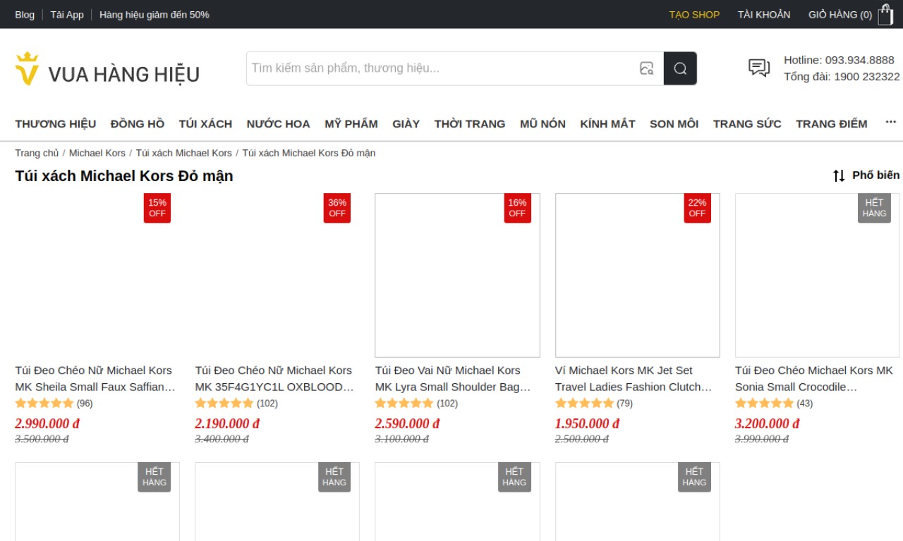The width and height of the screenshot is (903, 541).
Task: Click star rating of MK Sheila bag
Action: 44,404
